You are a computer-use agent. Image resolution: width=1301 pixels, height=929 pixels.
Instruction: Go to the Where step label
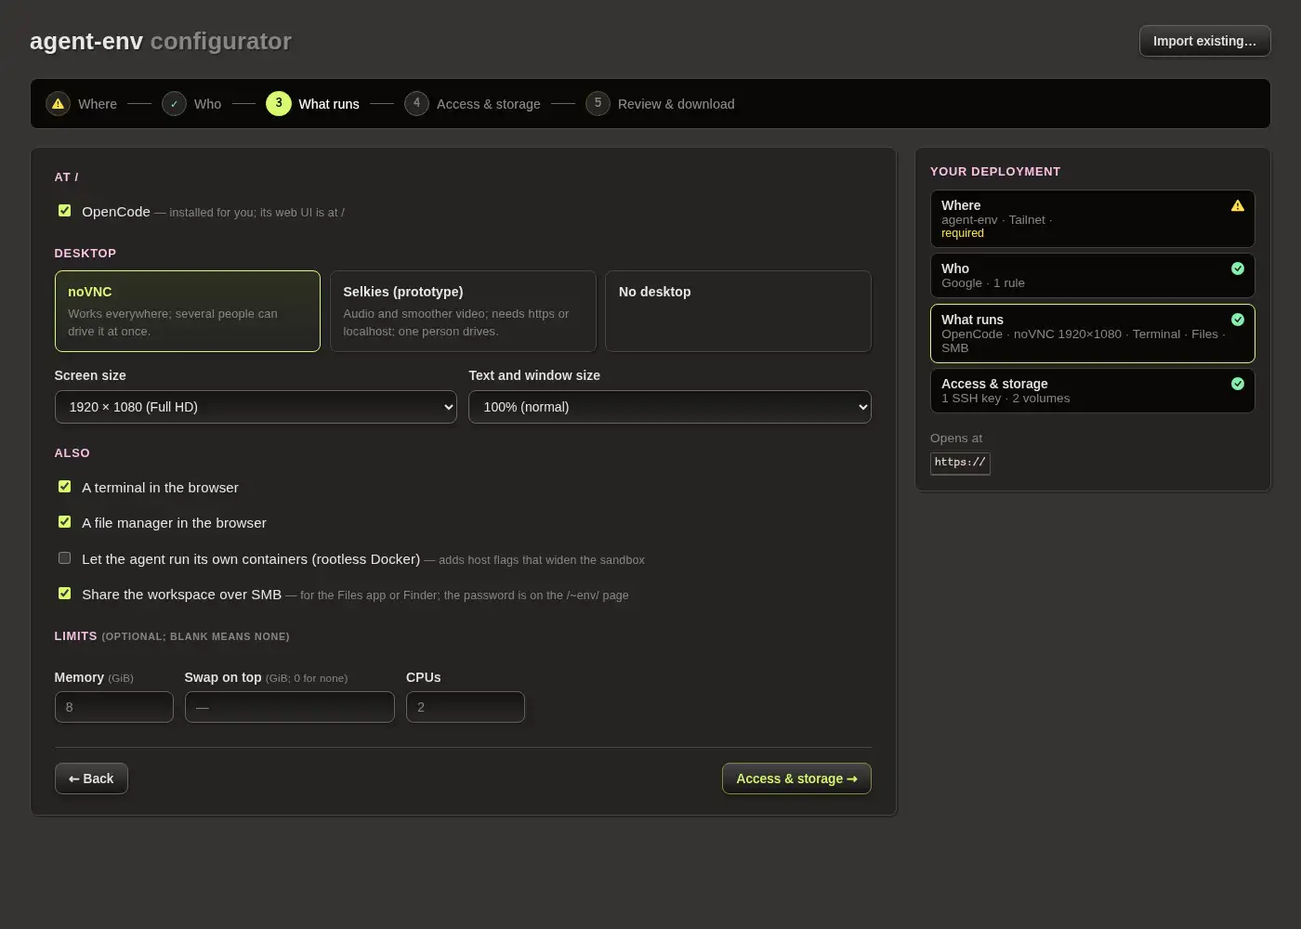point(98,104)
